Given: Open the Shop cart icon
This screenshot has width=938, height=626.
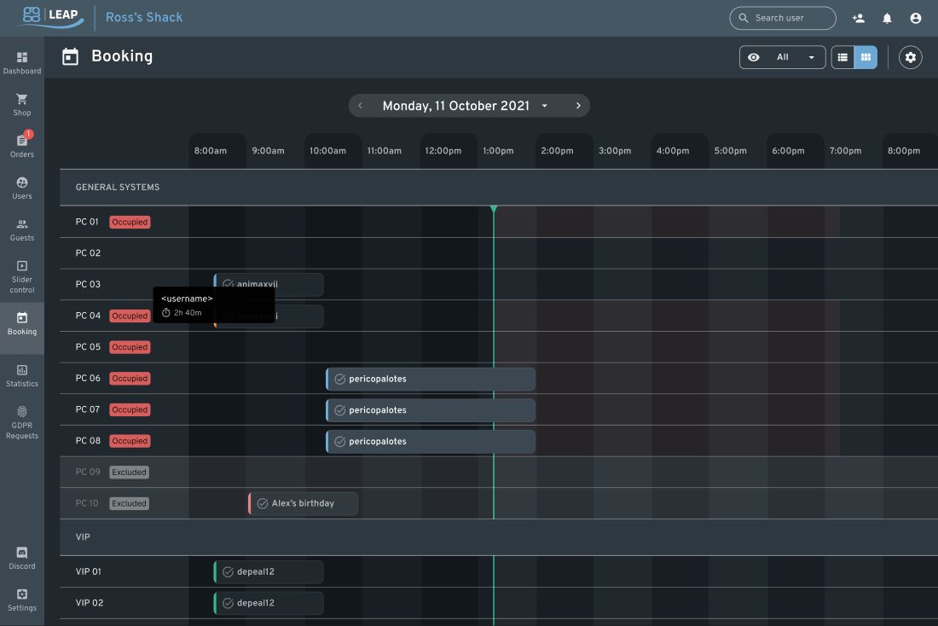Looking at the screenshot, I should tap(21, 99).
